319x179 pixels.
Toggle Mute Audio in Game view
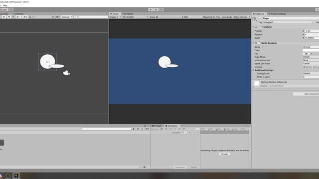(227, 17)
